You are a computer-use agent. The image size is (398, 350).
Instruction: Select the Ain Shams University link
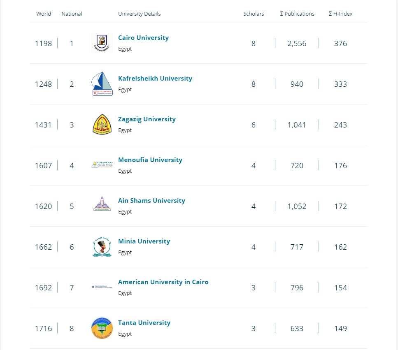point(151,201)
